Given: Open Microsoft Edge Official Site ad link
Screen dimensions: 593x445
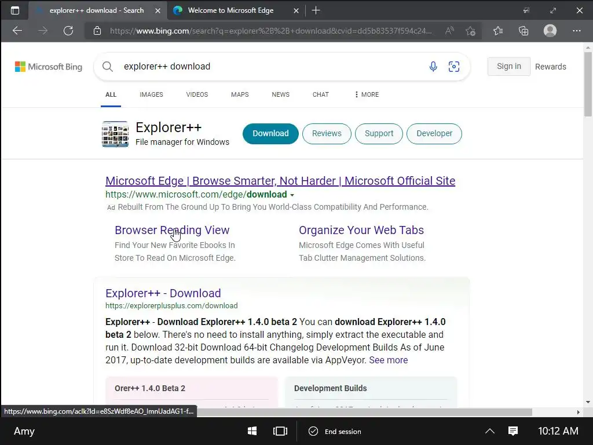Looking at the screenshot, I should pos(280,181).
